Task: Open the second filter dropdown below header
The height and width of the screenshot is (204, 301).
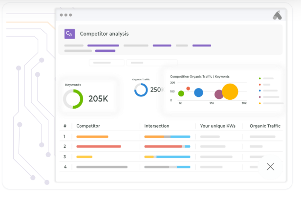Action: pyautogui.click(x=151, y=63)
